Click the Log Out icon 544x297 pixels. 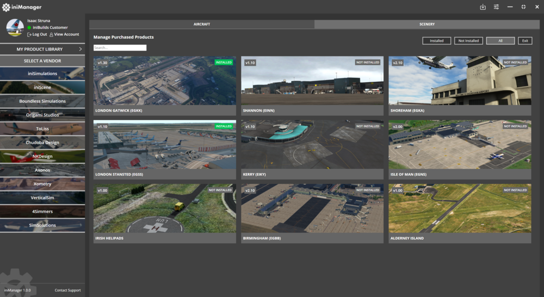pos(29,34)
